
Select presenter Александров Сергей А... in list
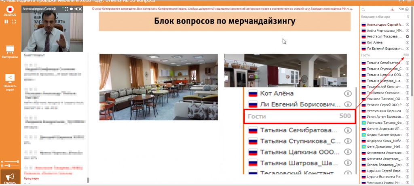385,25
